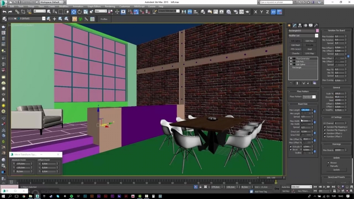The width and height of the screenshot is (354, 199).
Task: Activate the Unlink Selection tool
Action: 23,12
